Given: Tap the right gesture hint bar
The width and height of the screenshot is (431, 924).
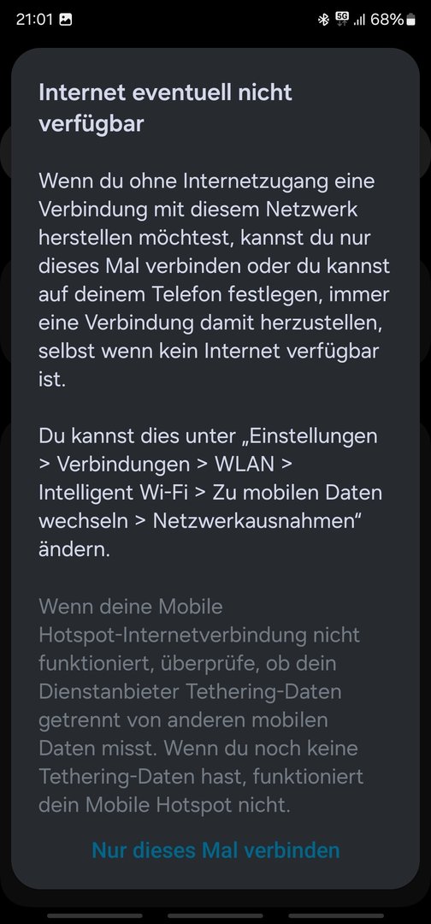Looking at the screenshot, I should pyautogui.click(x=337, y=915).
